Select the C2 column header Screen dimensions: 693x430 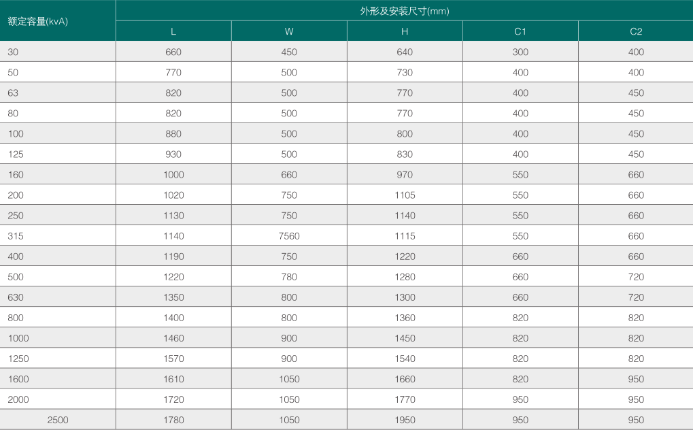click(635, 31)
